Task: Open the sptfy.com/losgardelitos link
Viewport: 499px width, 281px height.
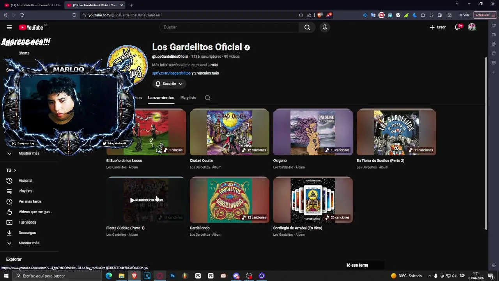Action: [x=171, y=73]
